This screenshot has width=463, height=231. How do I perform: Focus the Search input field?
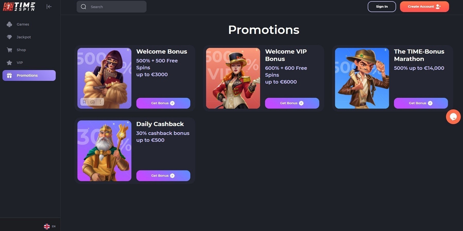pyautogui.click(x=112, y=7)
